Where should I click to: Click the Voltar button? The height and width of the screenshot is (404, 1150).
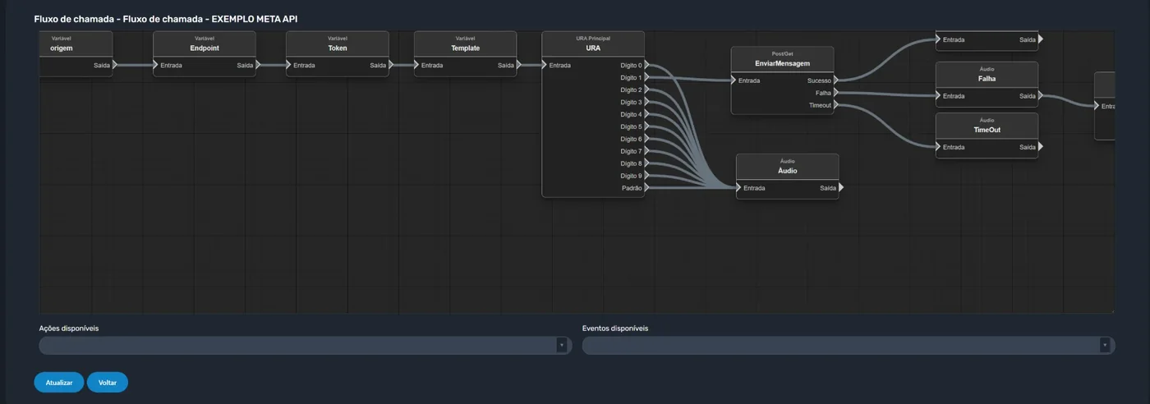(x=108, y=383)
